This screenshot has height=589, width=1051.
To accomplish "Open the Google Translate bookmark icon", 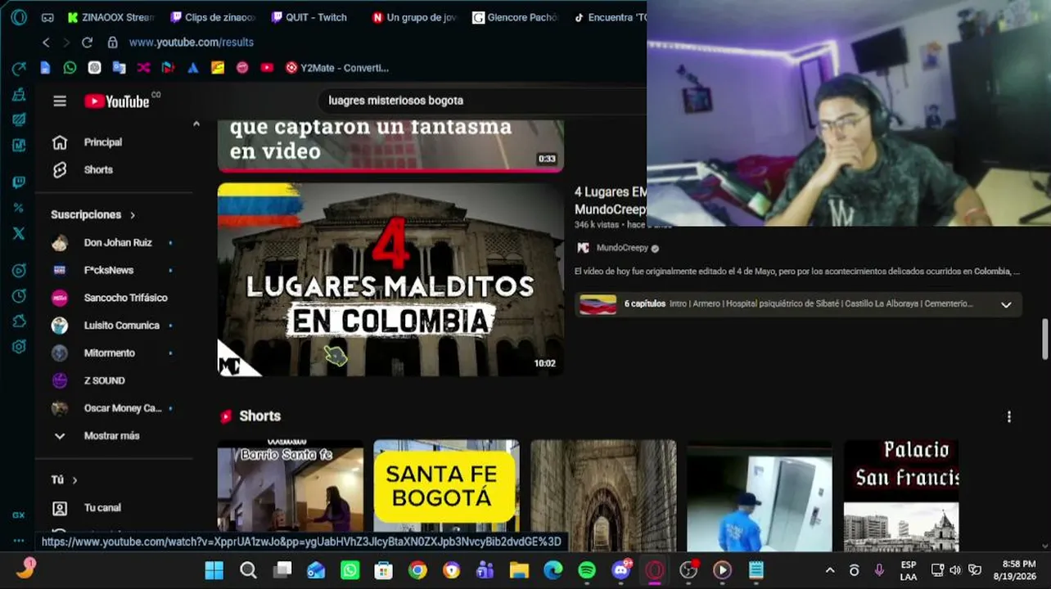I will [119, 68].
